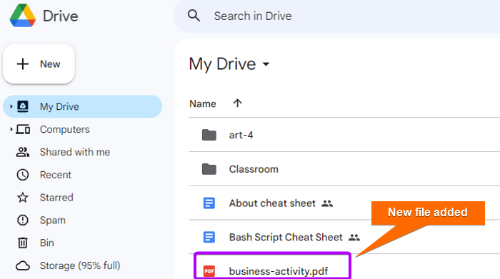The width and height of the screenshot is (500, 279).
Task: Click shared icon beside About cheat sheet
Action: click(327, 203)
